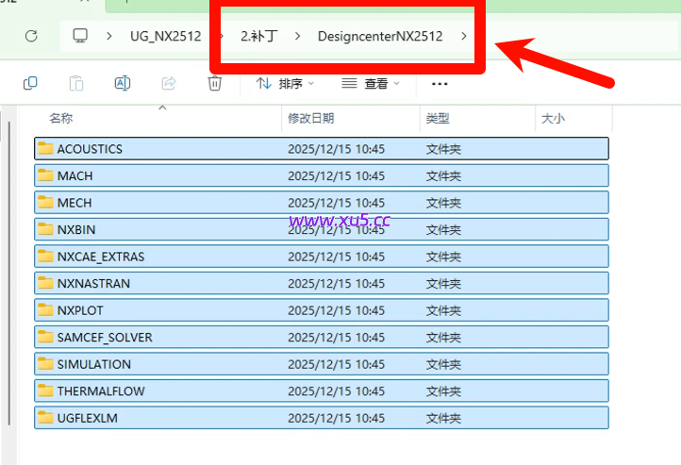This screenshot has width=681, height=465.
Task: Navigate to 2.补丁 in breadcrumb
Action: pos(258,36)
